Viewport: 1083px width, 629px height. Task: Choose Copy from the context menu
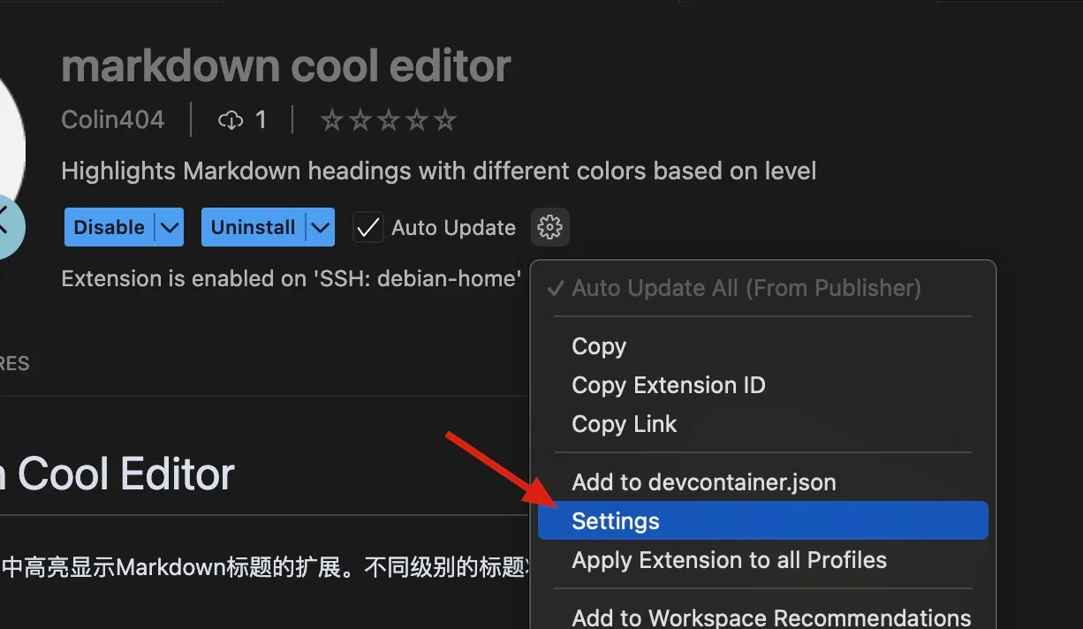click(599, 346)
